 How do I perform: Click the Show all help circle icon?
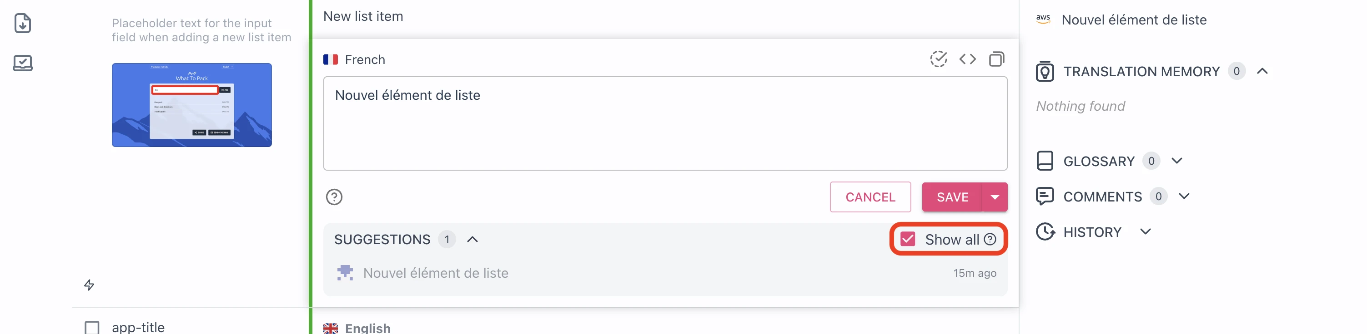point(990,239)
